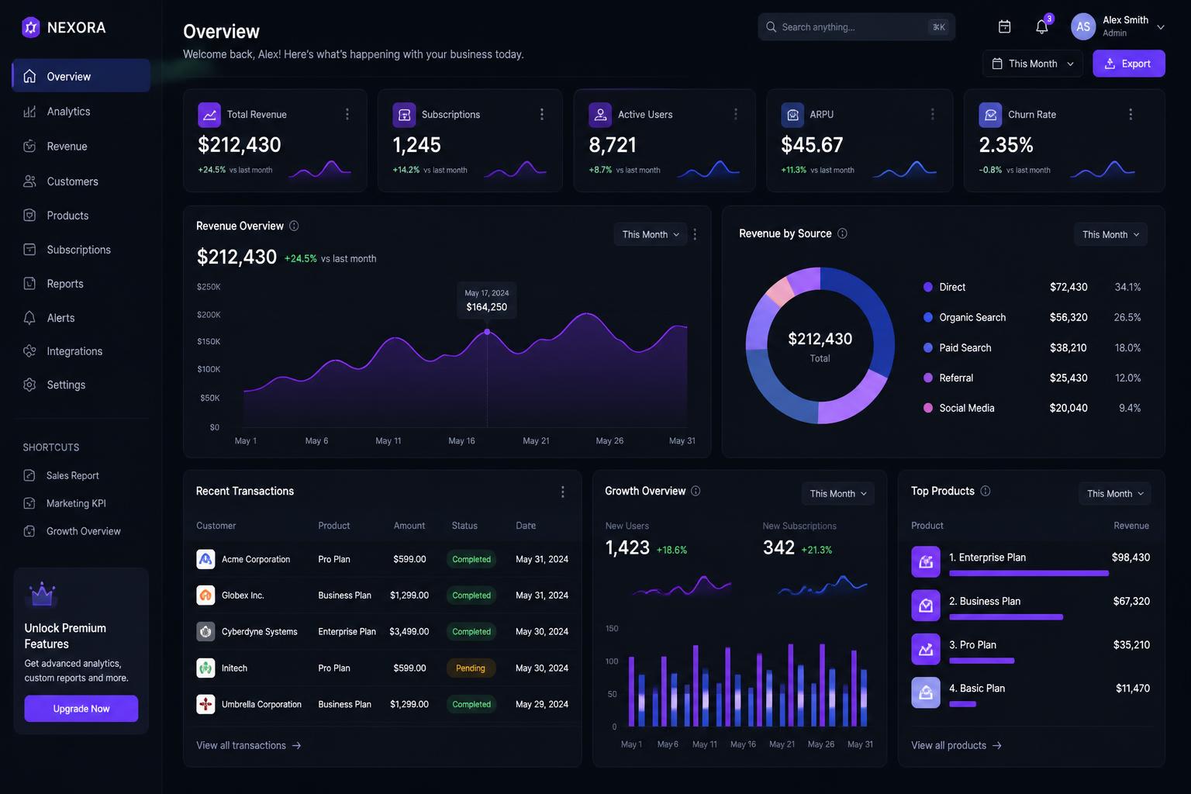Click the Enterprise Plan product icon
Viewport: 1191px width, 794px height.
926,562
